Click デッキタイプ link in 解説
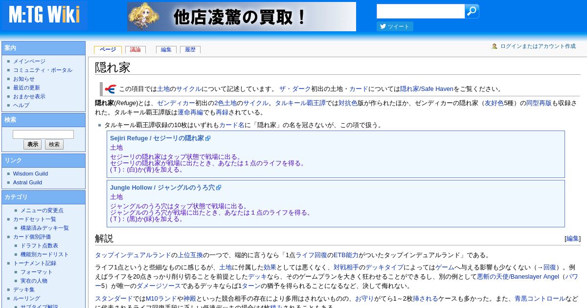The width and height of the screenshot is (587, 308). [x=384, y=267]
